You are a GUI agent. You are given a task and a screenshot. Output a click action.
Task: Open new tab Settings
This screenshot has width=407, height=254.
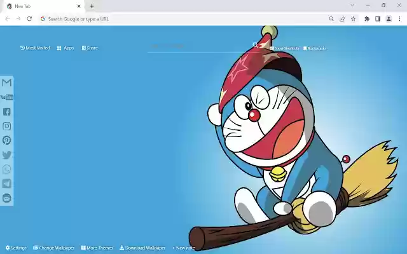tap(16, 248)
